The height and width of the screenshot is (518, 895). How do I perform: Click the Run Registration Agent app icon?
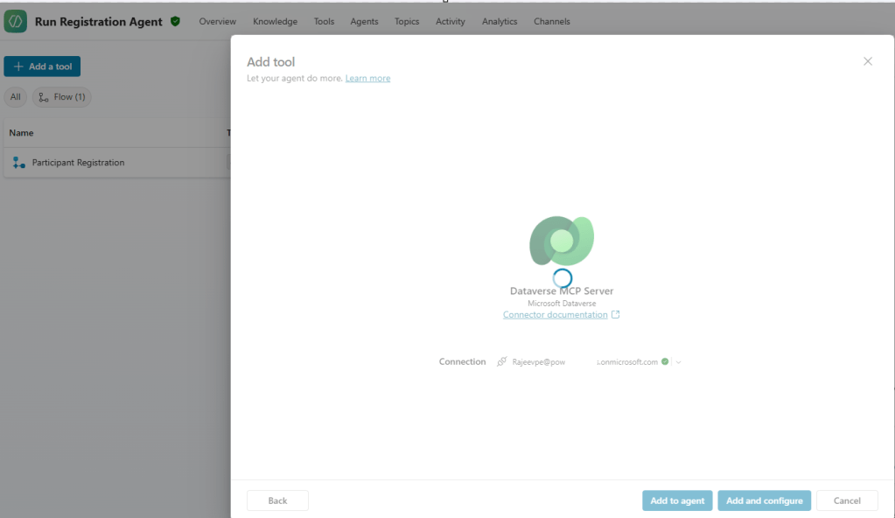(15, 22)
